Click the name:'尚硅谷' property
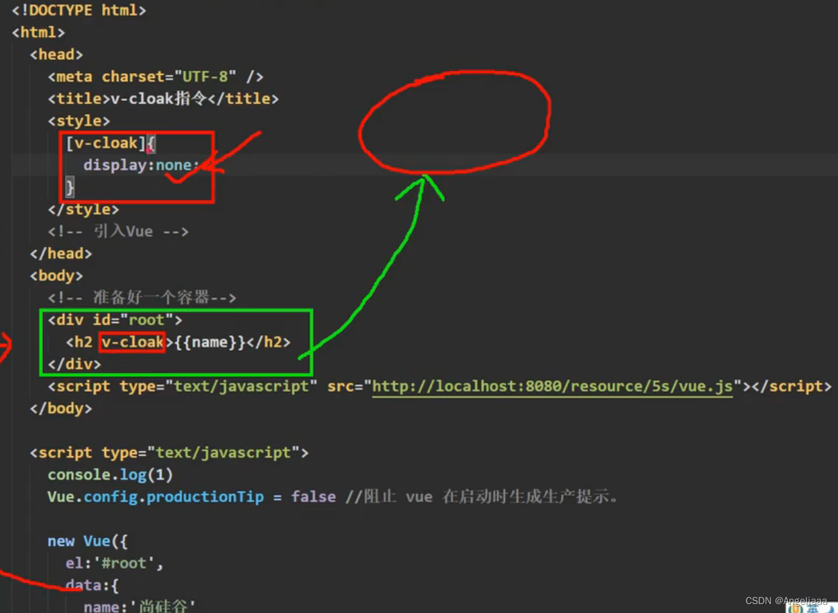 click(x=140, y=605)
